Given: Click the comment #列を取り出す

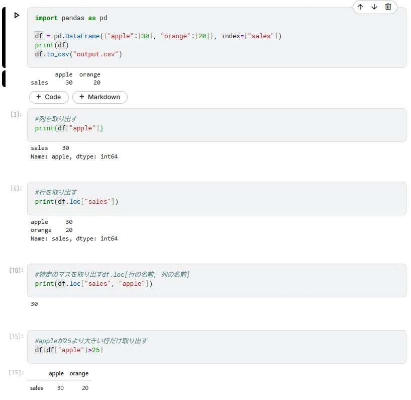Looking at the screenshot, I should click(x=56, y=119).
